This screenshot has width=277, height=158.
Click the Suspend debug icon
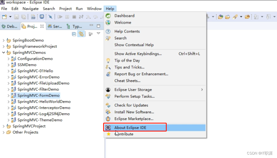67,17
